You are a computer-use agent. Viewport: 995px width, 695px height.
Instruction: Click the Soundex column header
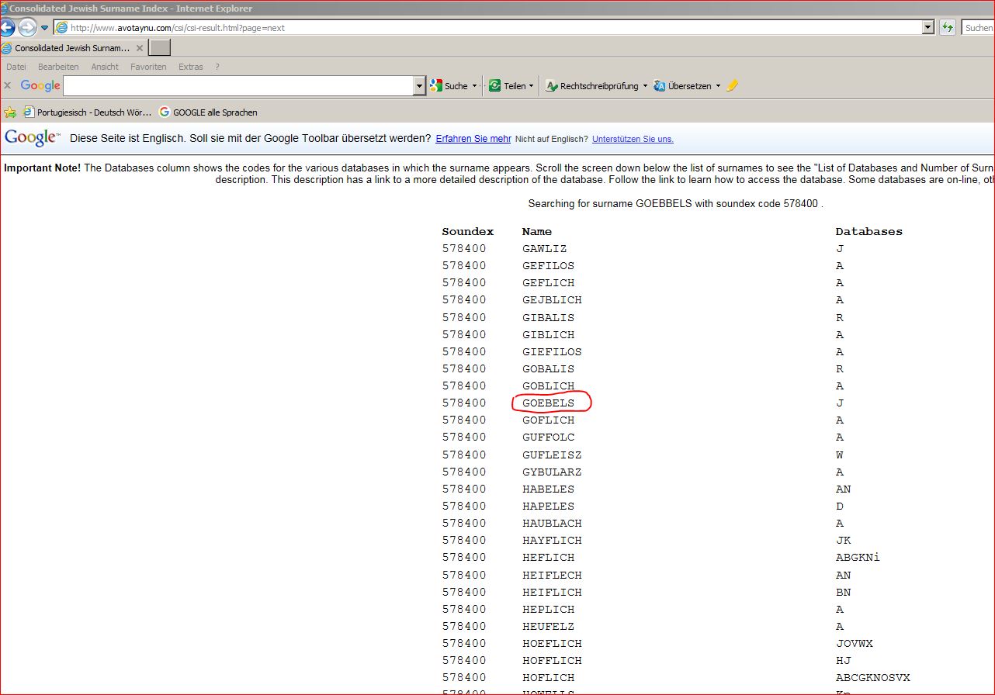(x=468, y=231)
